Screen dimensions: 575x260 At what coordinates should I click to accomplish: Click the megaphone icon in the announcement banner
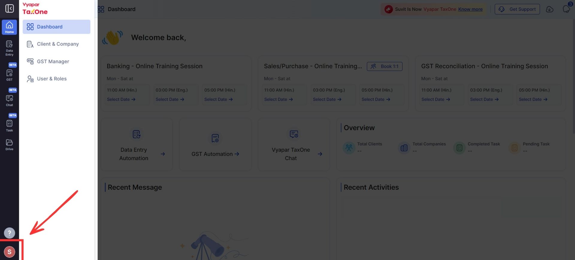coord(388,9)
